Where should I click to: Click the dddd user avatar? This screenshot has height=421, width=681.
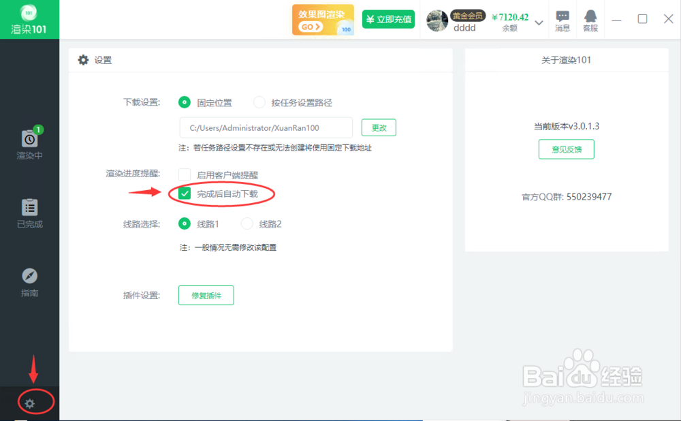[437, 20]
